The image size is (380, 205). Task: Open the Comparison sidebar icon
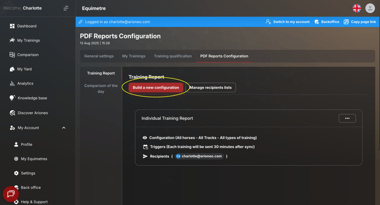pyautogui.click(x=12, y=55)
